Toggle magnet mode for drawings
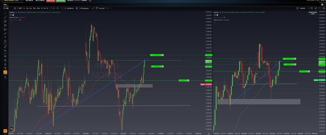Image resolution: width=326 pixels, height=135 pixels. click(x=5, y=56)
